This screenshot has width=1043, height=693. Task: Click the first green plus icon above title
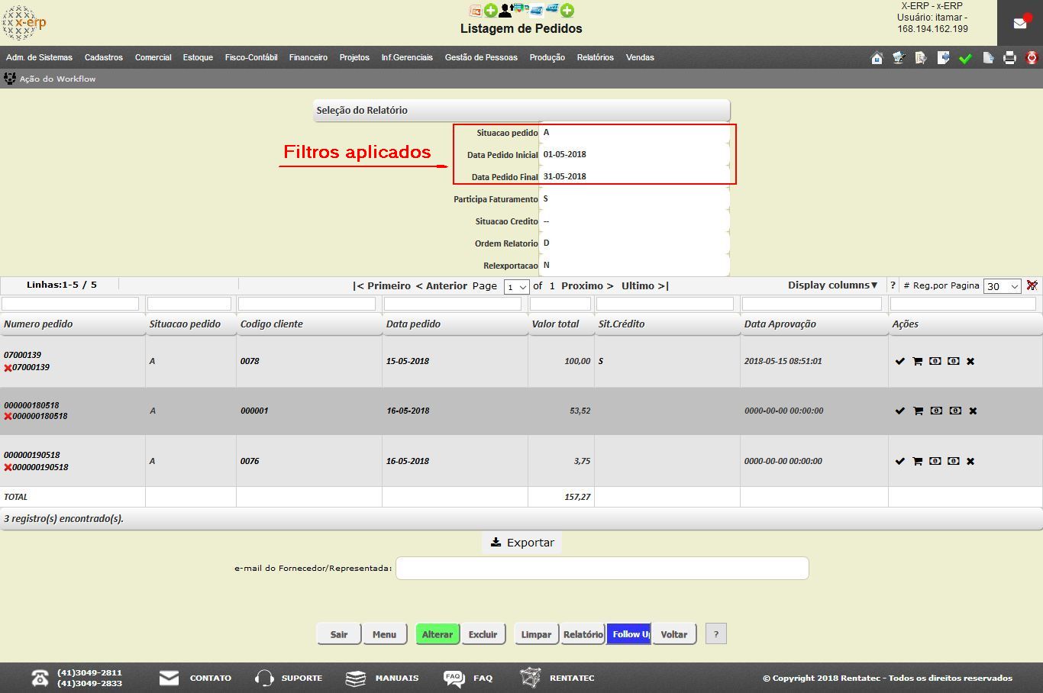click(x=491, y=11)
